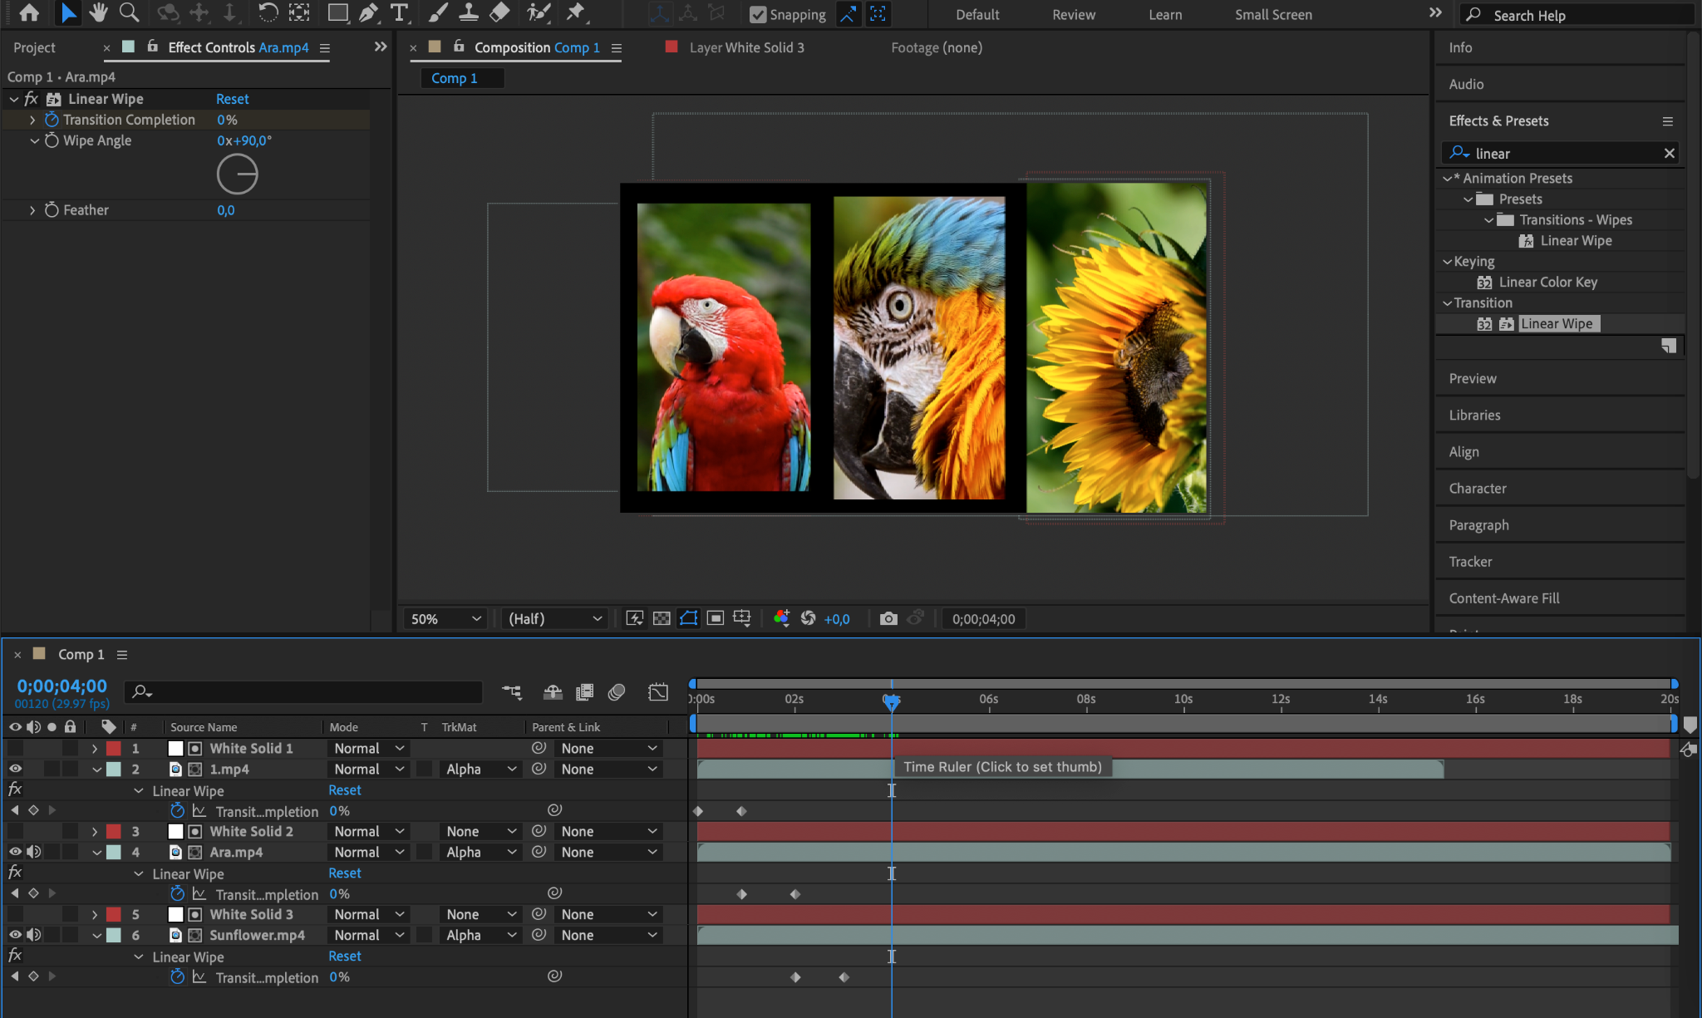
Task: Toggle Transition Completion stopwatch in Effect Controls
Action: (x=52, y=120)
